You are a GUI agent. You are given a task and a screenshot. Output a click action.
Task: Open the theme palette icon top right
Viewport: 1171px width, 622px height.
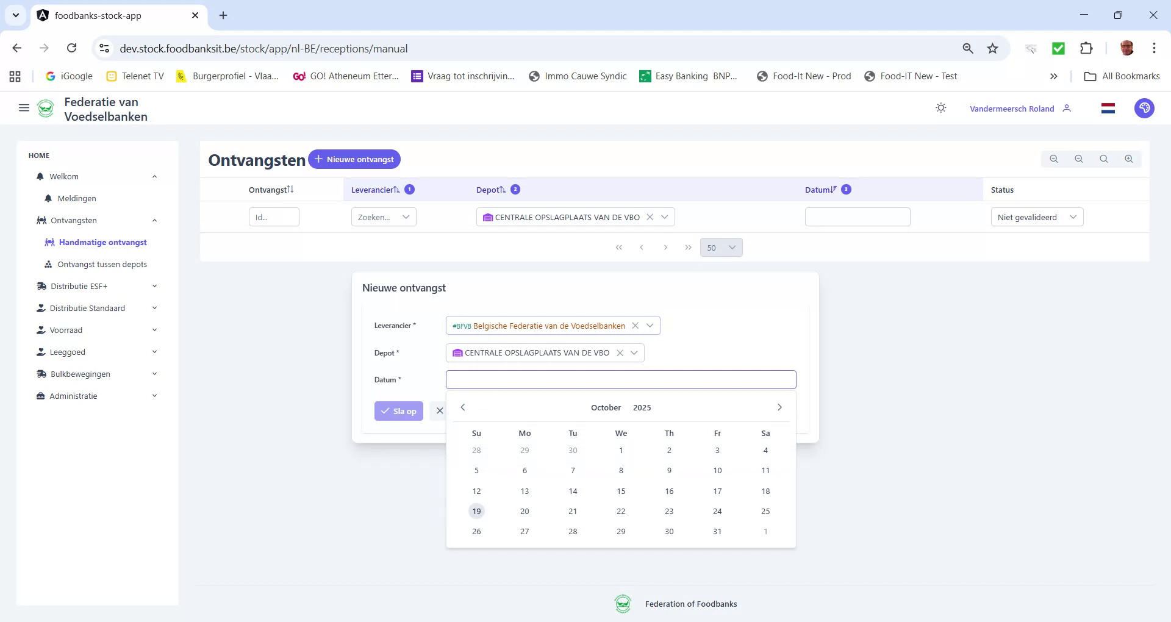point(1145,108)
